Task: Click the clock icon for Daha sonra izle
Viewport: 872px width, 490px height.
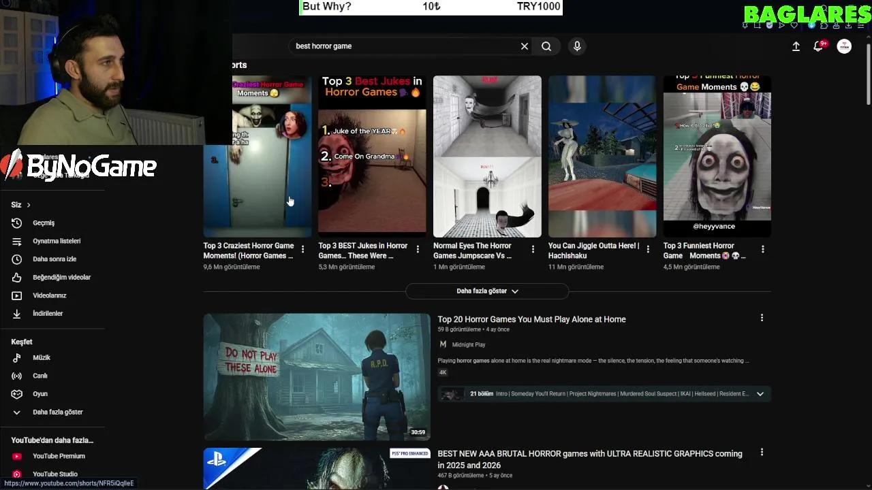Action: coord(17,259)
